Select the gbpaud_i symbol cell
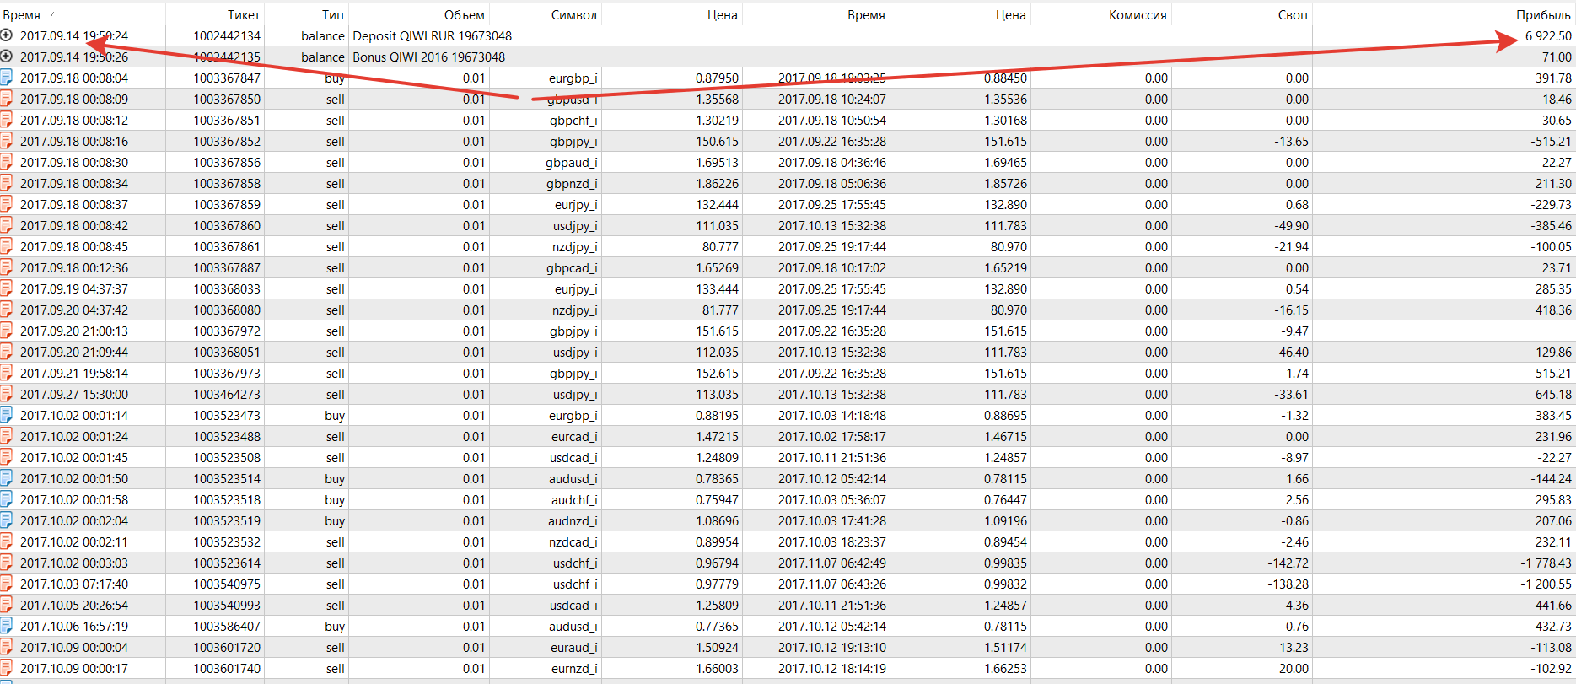 (572, 162)
